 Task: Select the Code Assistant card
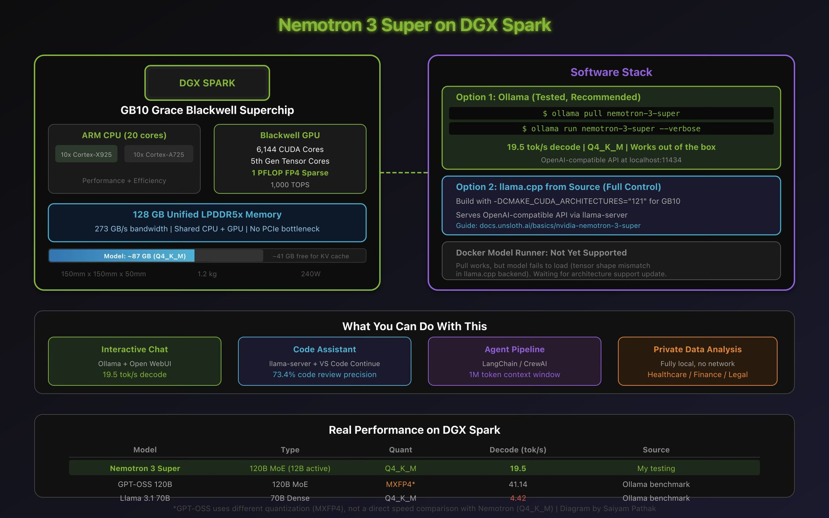tap(324, 361)
